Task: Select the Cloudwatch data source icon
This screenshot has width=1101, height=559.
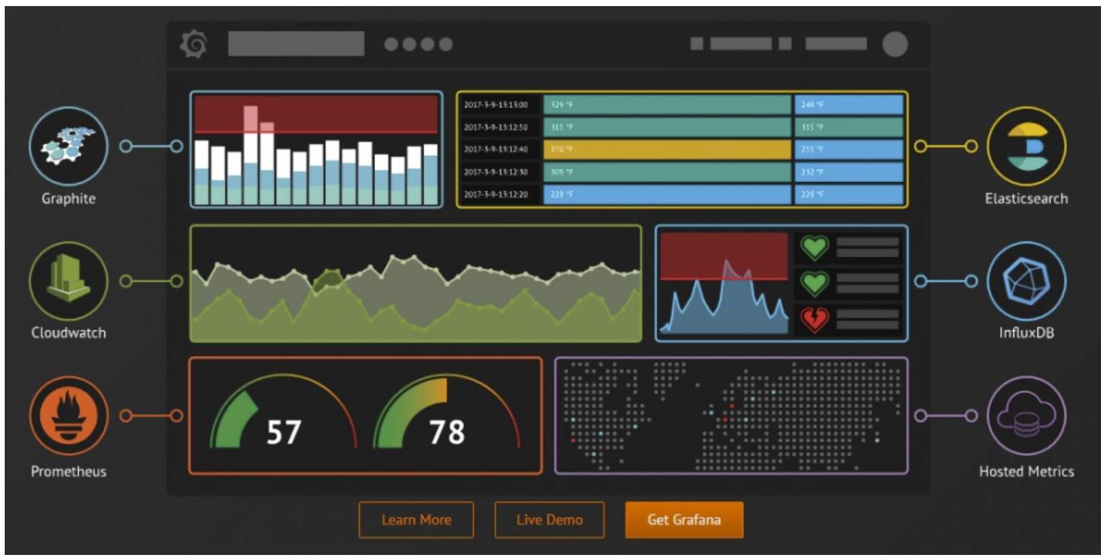Action: (69, 281)
